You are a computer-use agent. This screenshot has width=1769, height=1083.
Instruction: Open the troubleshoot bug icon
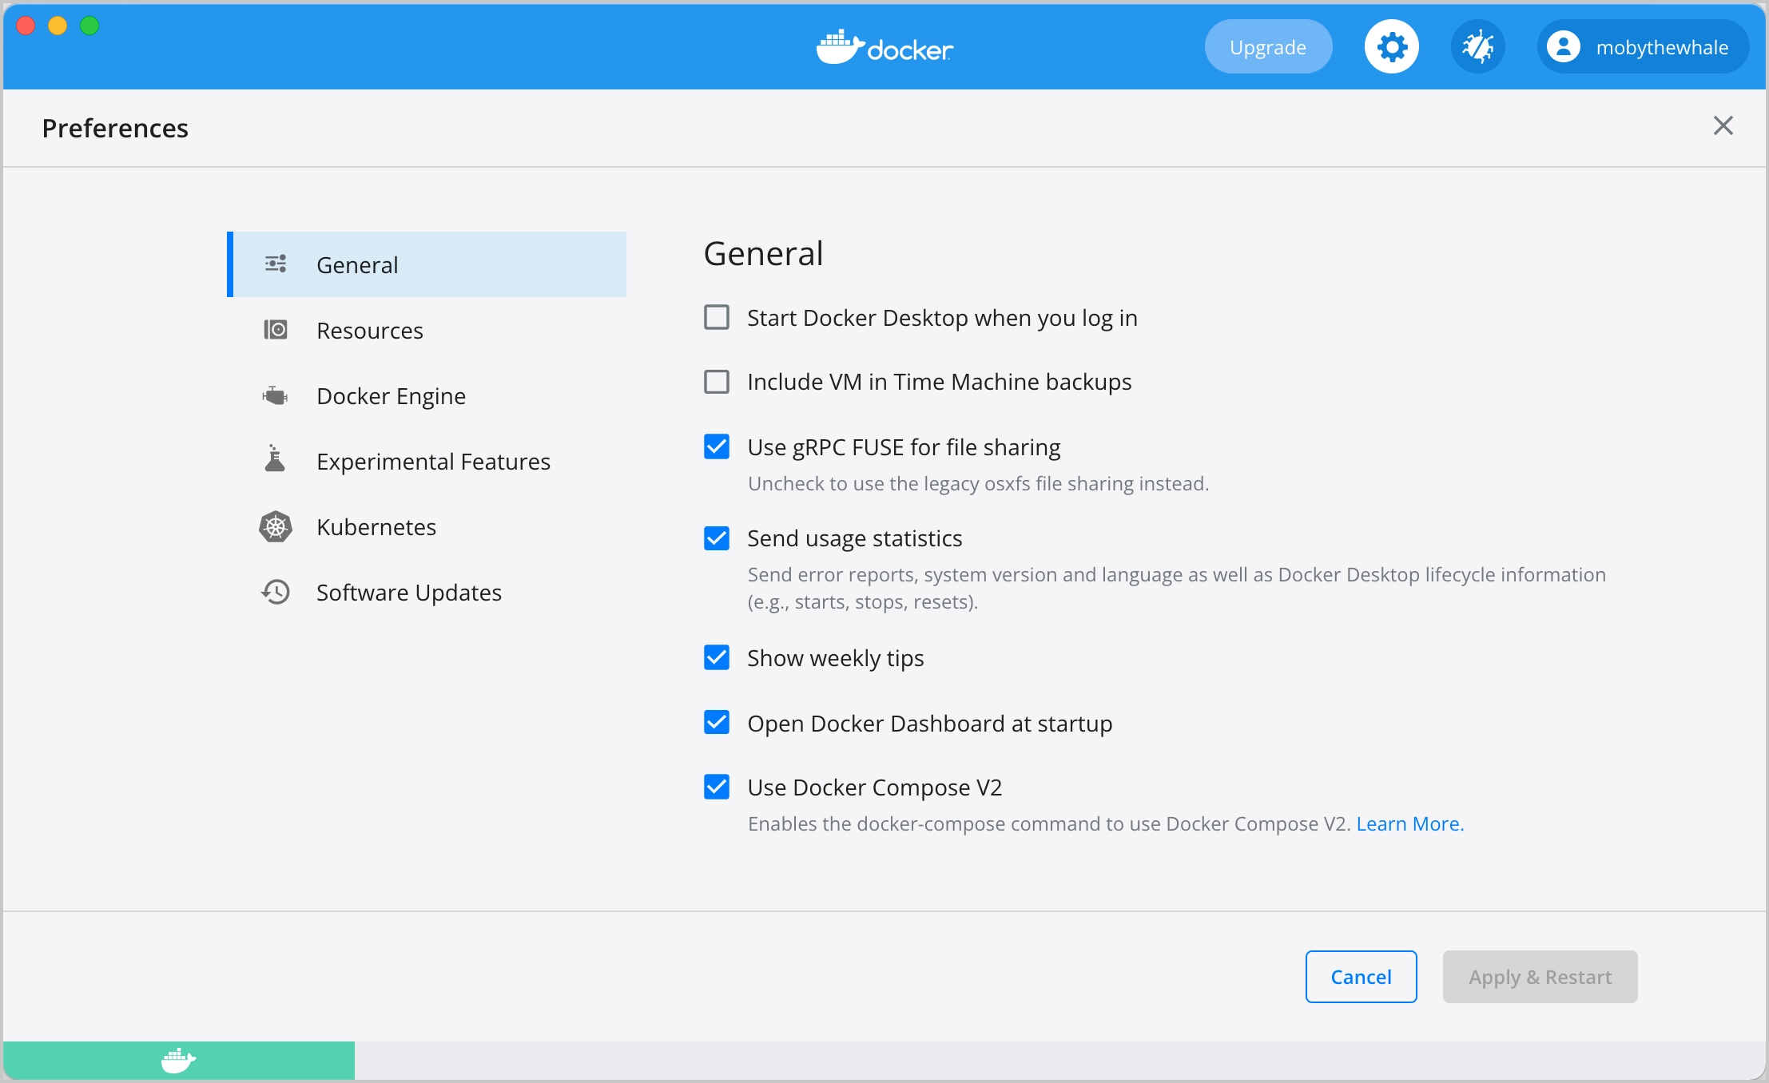(1477, 47)
